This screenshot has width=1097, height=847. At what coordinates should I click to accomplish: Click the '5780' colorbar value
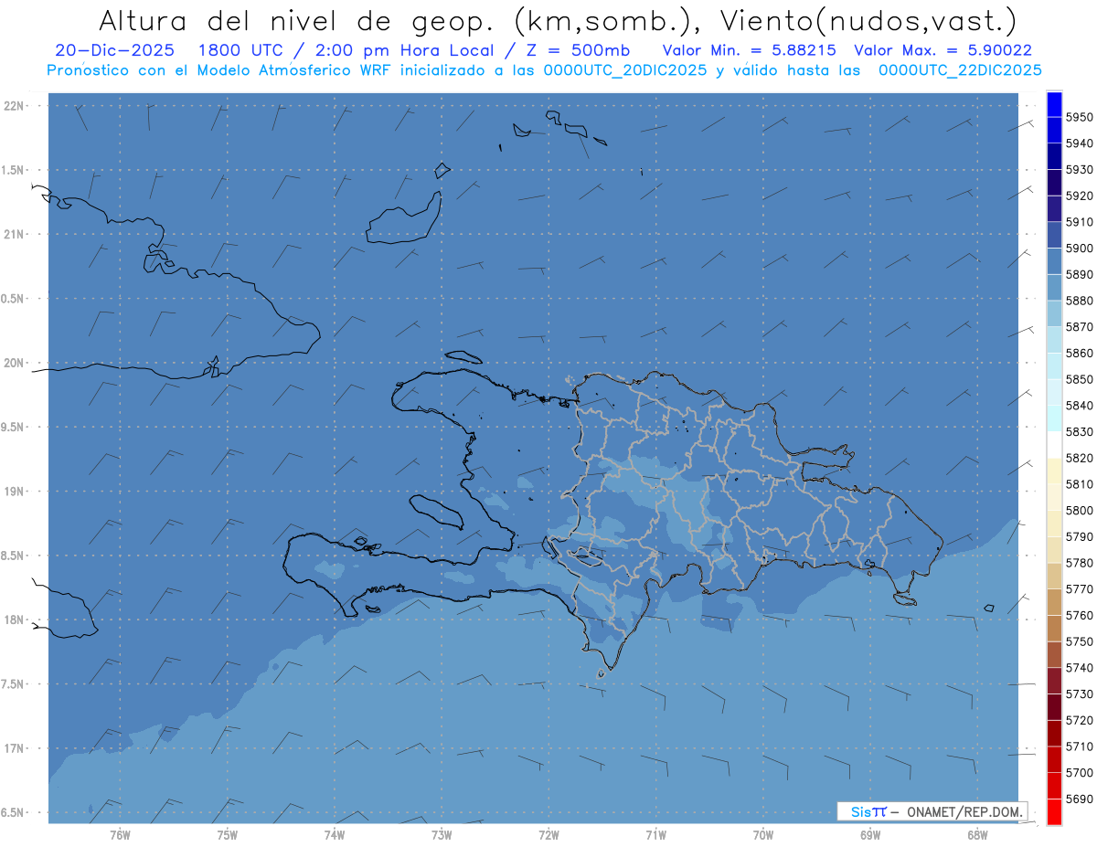click(x=1080, y=563)
